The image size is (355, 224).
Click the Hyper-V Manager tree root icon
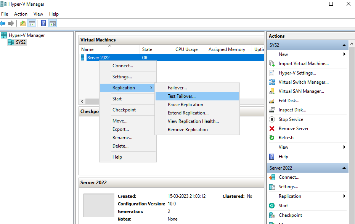tap(4, 35)
